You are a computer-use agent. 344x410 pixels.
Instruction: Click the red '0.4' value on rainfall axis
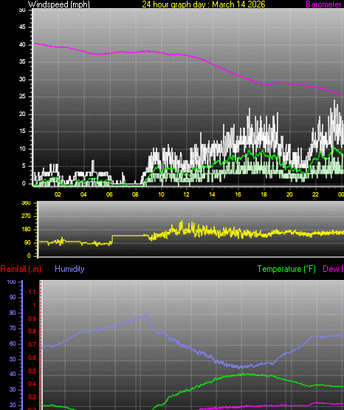coord(32,384)
